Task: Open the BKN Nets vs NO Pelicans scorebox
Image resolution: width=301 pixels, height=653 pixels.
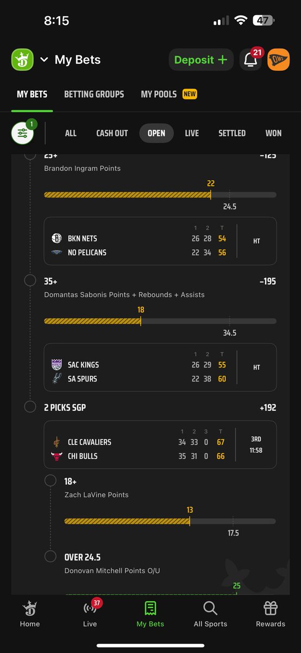Action: click(160, 241)
